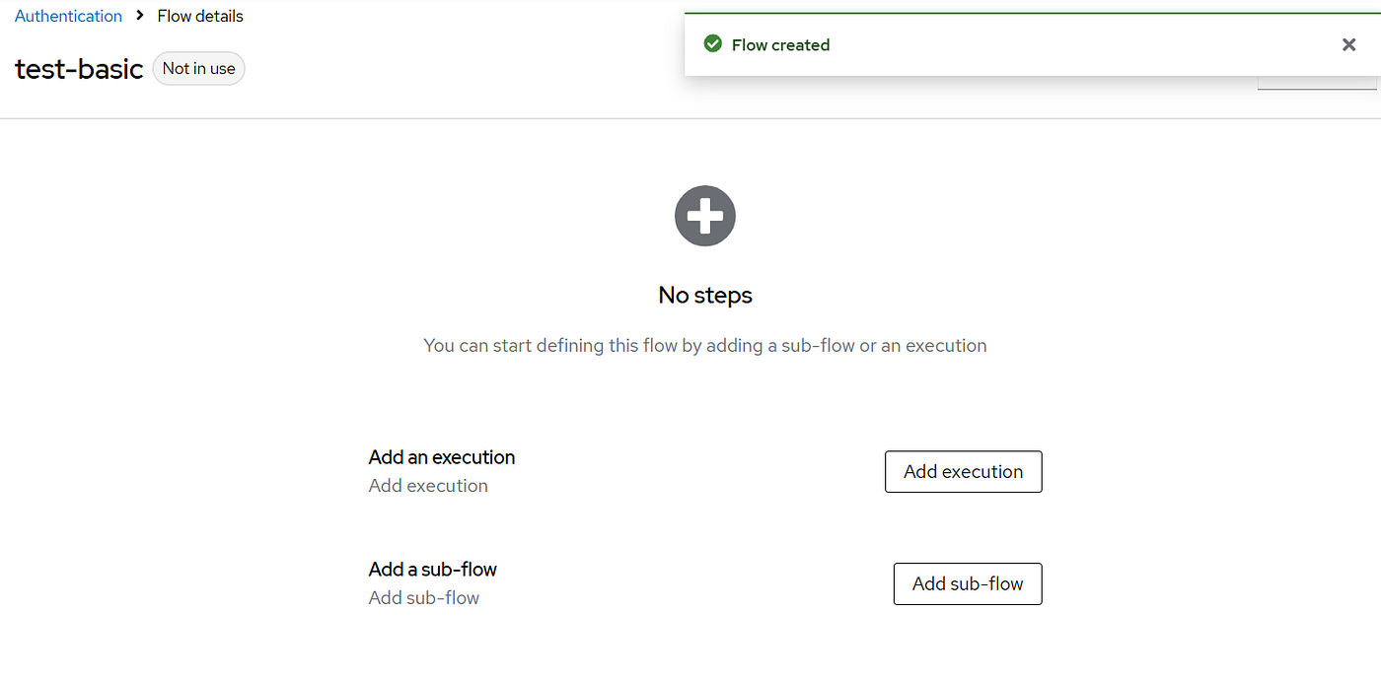Click the Not in use badge
Viewport: 1381px width, 680px height.
198,69
